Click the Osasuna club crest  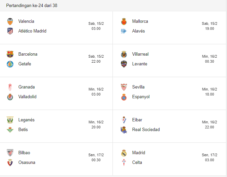click(x=10, y=163)
